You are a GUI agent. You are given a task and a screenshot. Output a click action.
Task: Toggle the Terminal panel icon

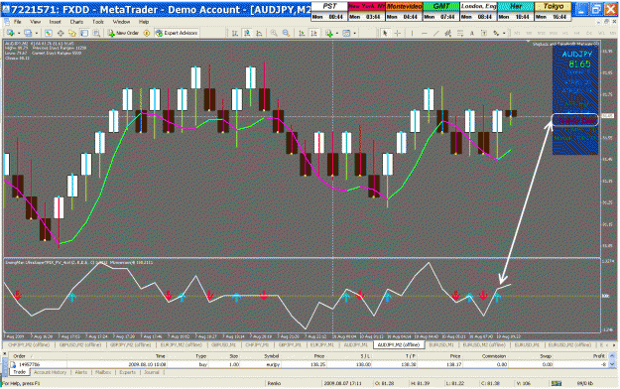(84, 33)
